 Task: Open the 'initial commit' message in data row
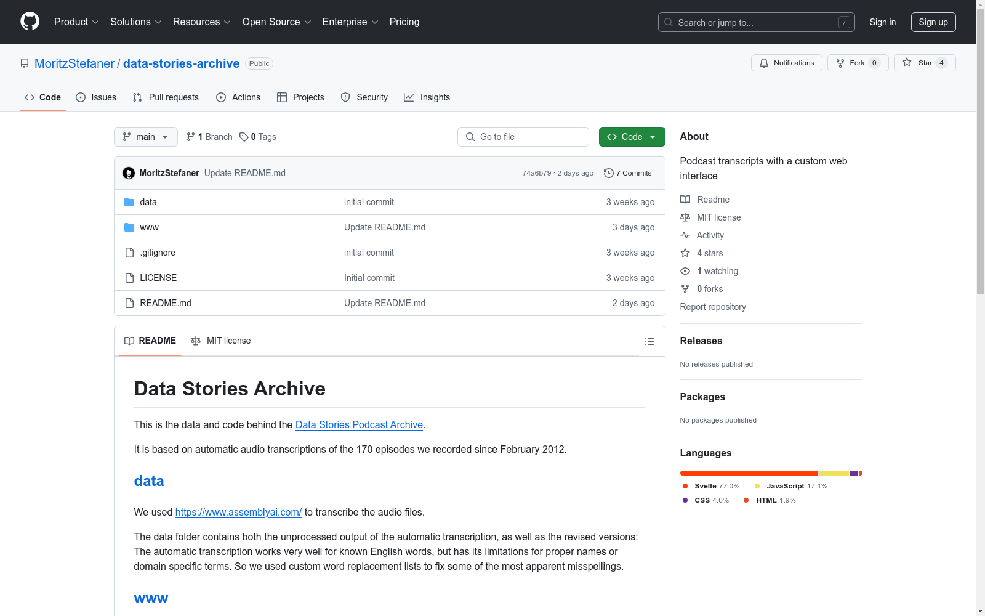(369, 202)
